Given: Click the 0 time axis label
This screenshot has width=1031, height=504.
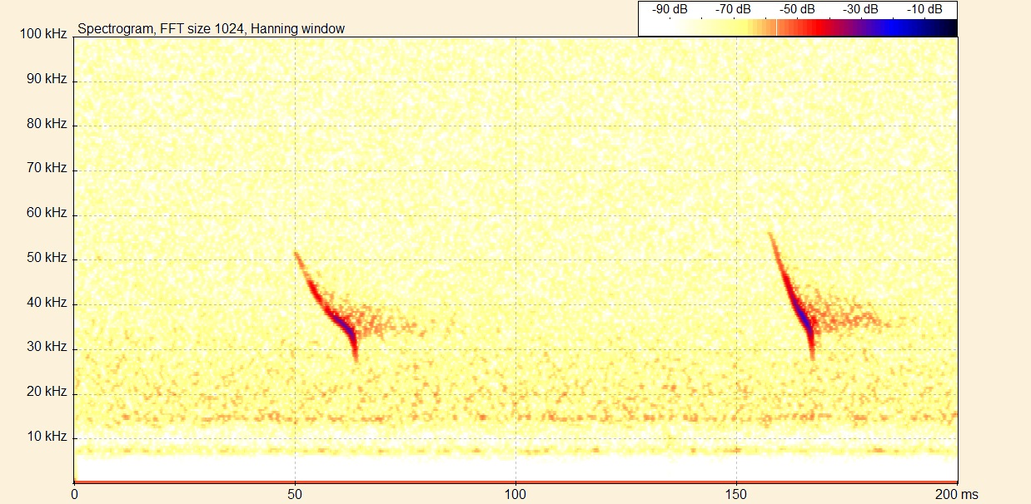Looking at the screenshot, I should click(x=75, y=494).
